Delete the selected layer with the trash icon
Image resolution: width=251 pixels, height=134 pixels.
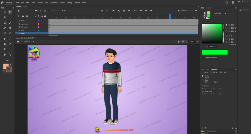[x=27, y=16]
